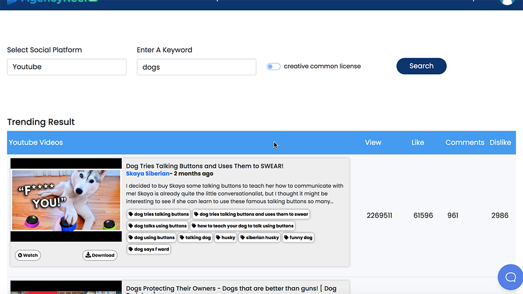Image resolution: width=523 pixels, height=294 pixels.
Task: Open the Select Social Platform dropdown
Action: [x=66, y=67]
